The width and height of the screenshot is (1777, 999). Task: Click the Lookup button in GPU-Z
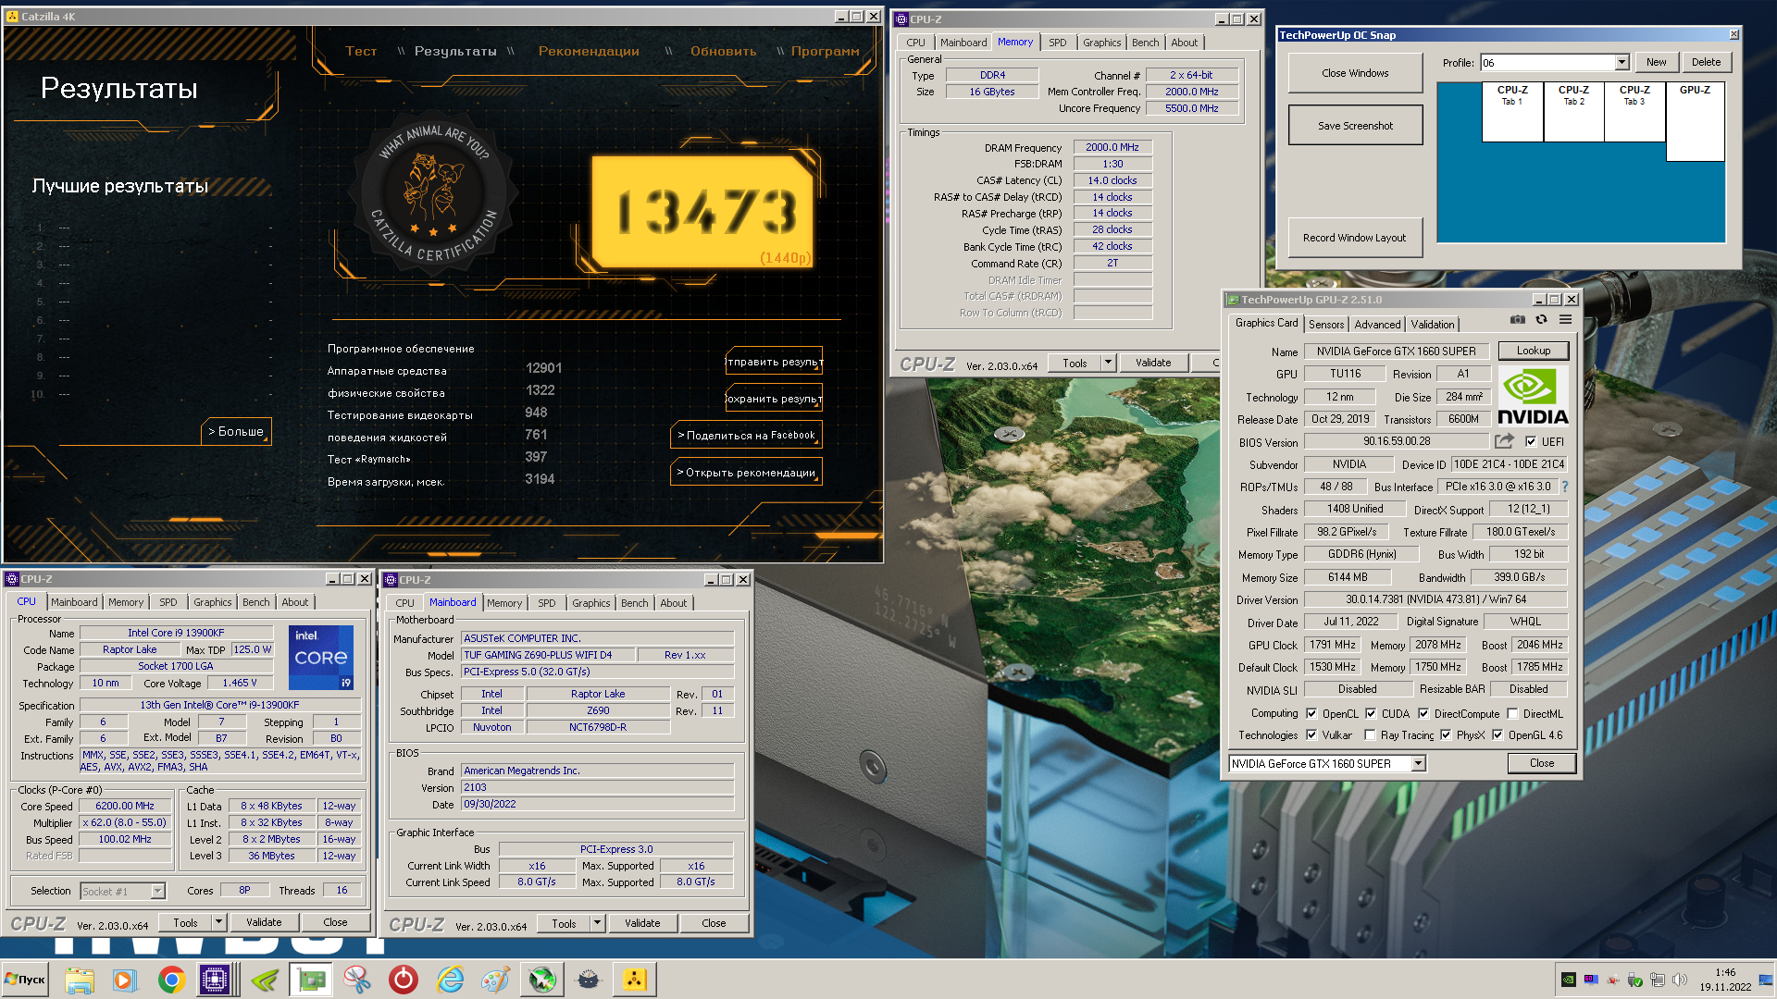(x=1533, y=351)
